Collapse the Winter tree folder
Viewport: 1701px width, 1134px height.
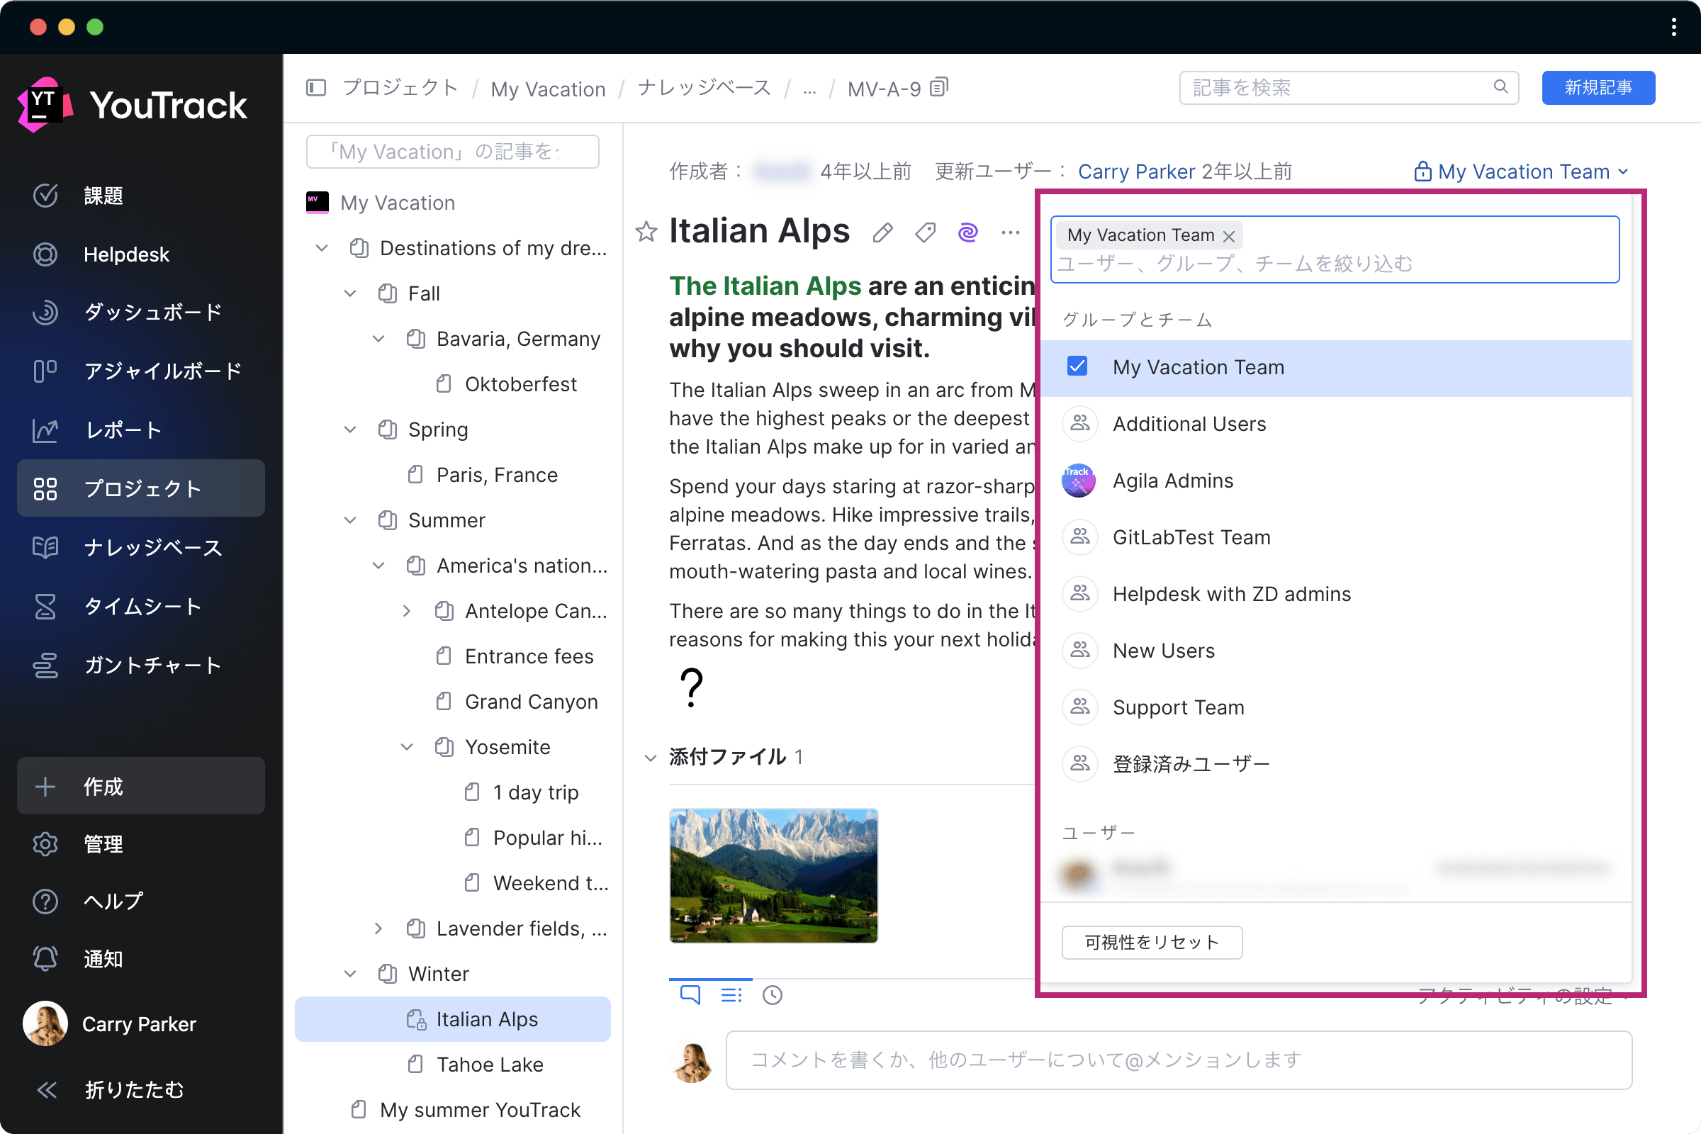coord(350,973)
